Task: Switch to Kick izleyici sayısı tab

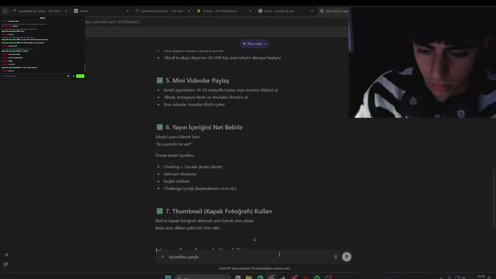Action: (333, 11)
